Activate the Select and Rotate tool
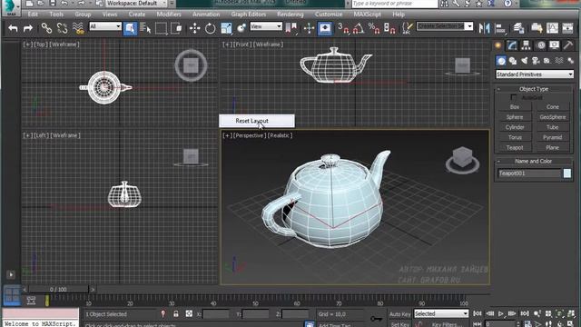 click(x=210, y=28)
